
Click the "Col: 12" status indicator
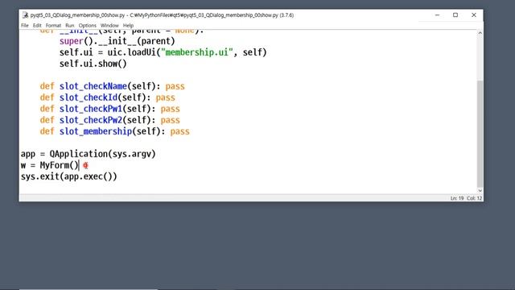point(474,198)
